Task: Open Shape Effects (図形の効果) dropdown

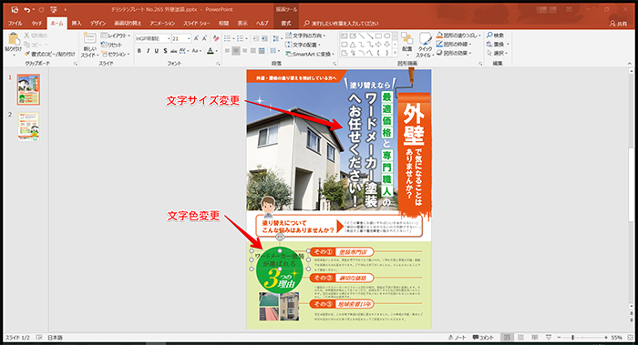Action: [454, 53]
